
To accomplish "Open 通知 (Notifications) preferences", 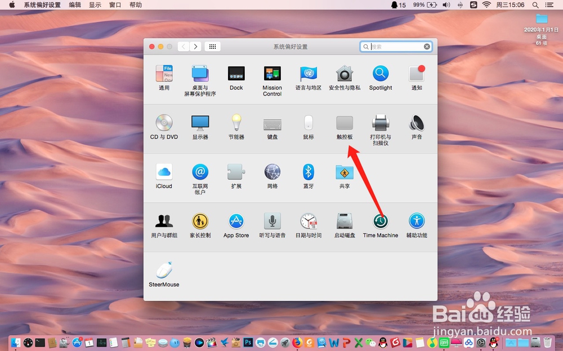I will [417, 78].
